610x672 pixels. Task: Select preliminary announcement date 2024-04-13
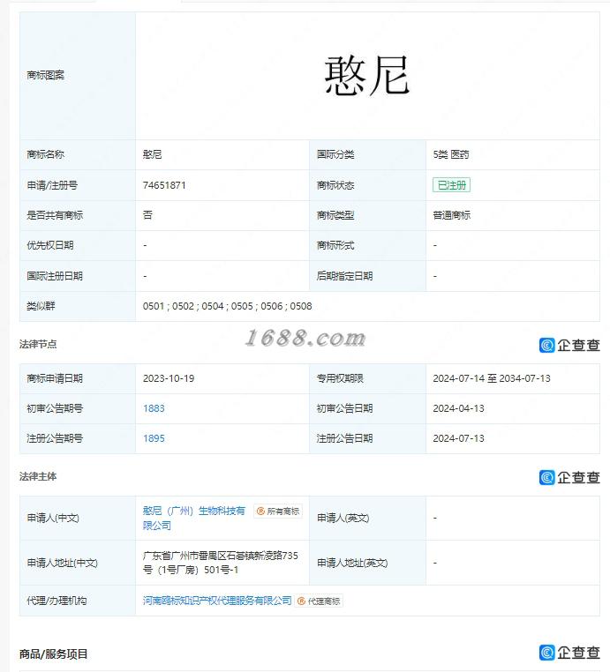coord(458,408)
